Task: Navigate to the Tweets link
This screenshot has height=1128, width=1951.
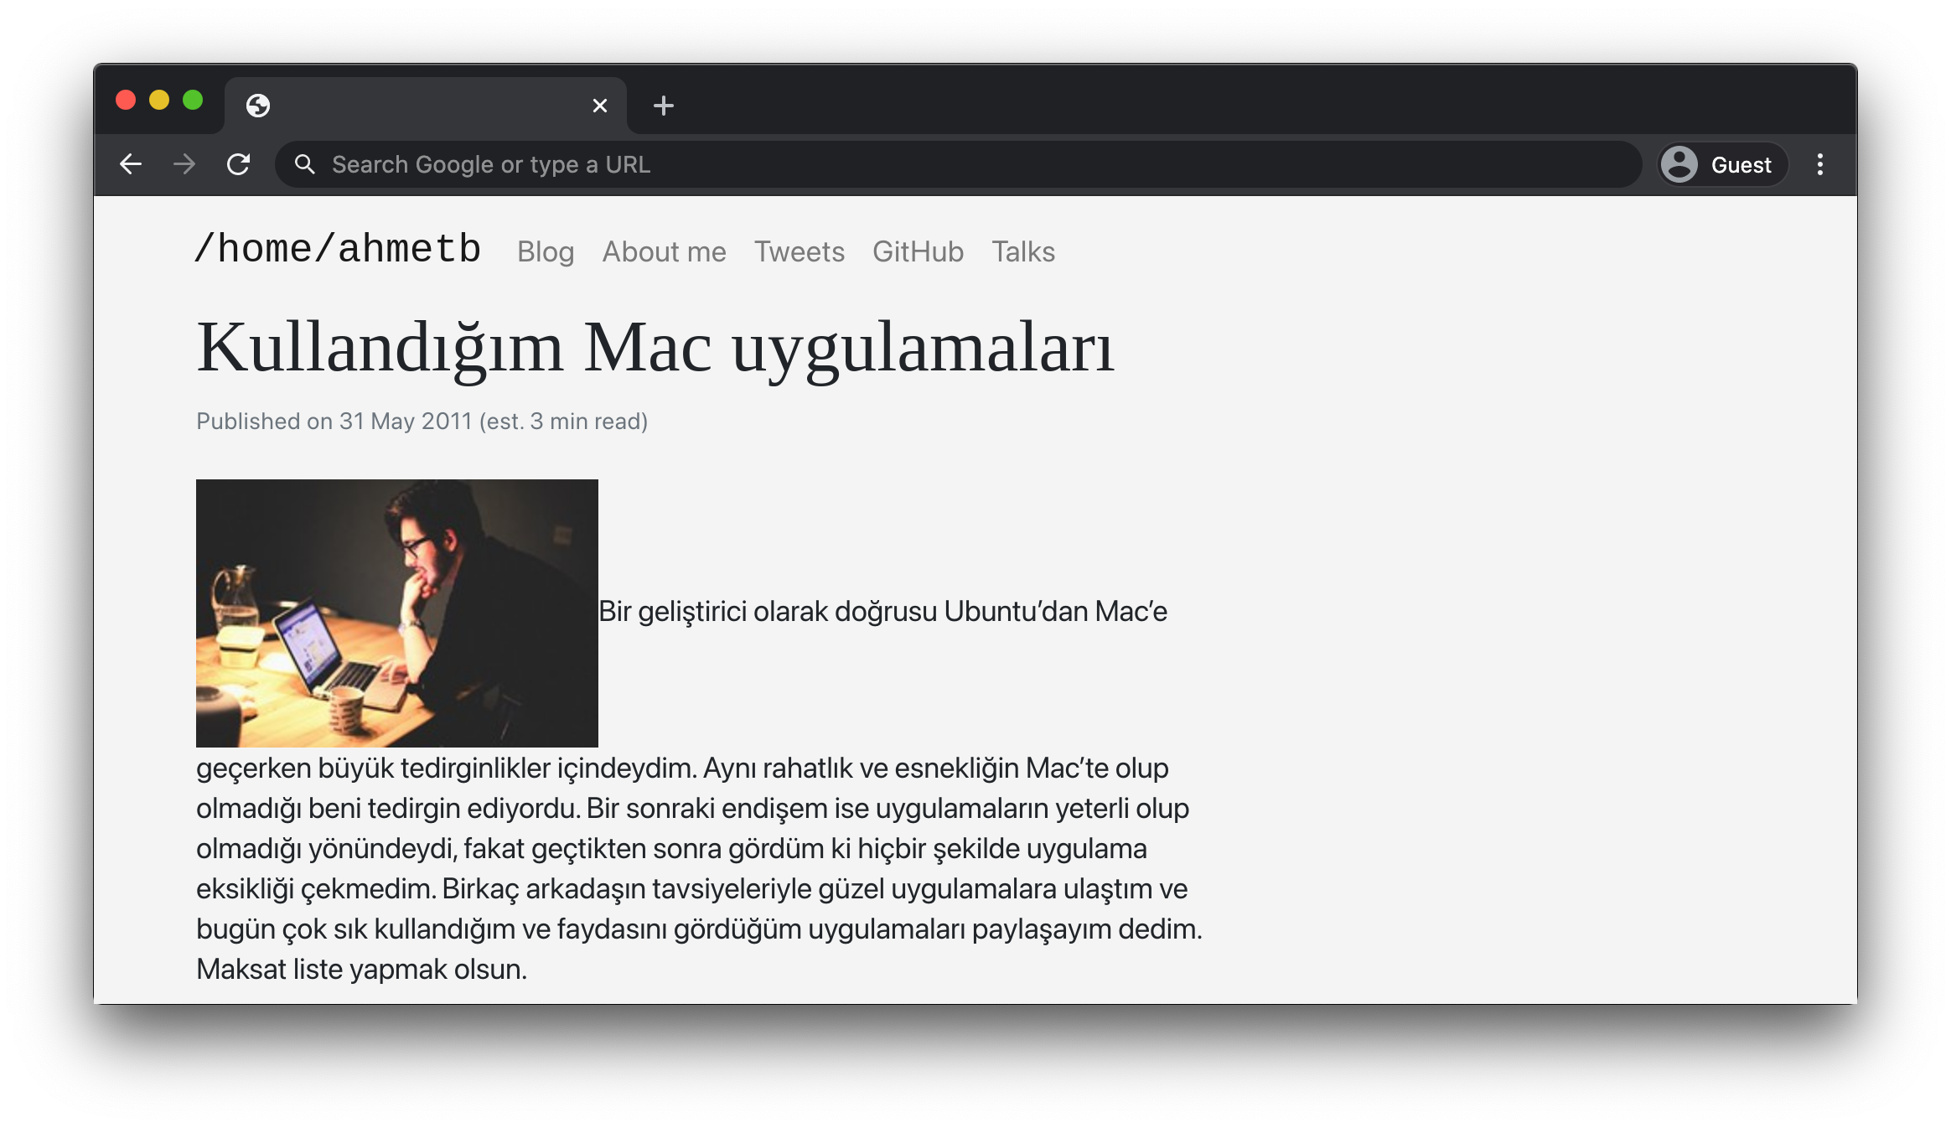Action: click(x=799, y=251)
